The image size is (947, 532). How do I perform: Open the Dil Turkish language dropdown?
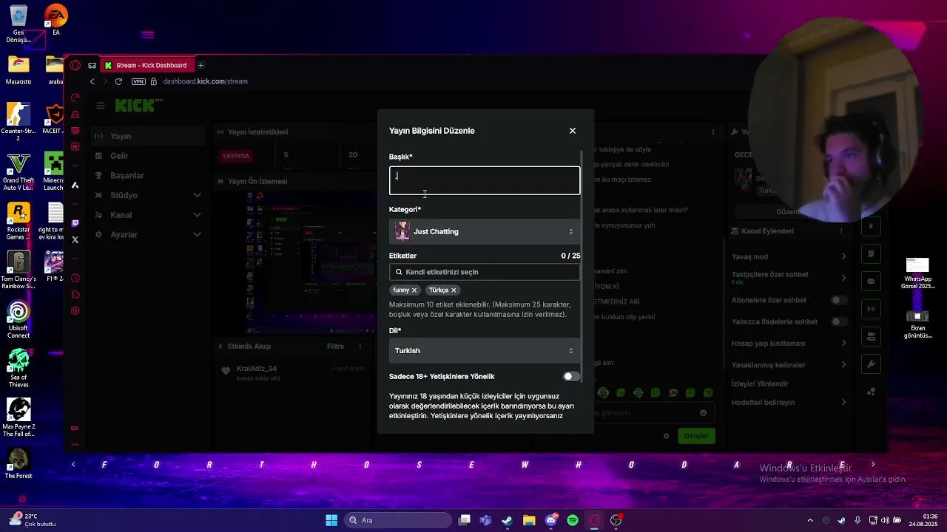(485, 350)
